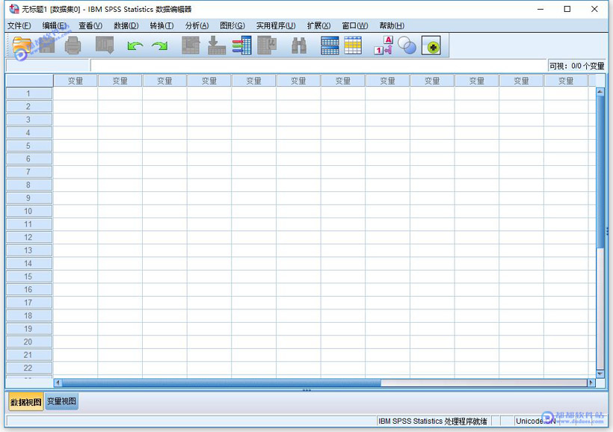This screenshot has width=613, height=432.
Task: Open the 窗口(W) menu
Action: coord(354,26)
